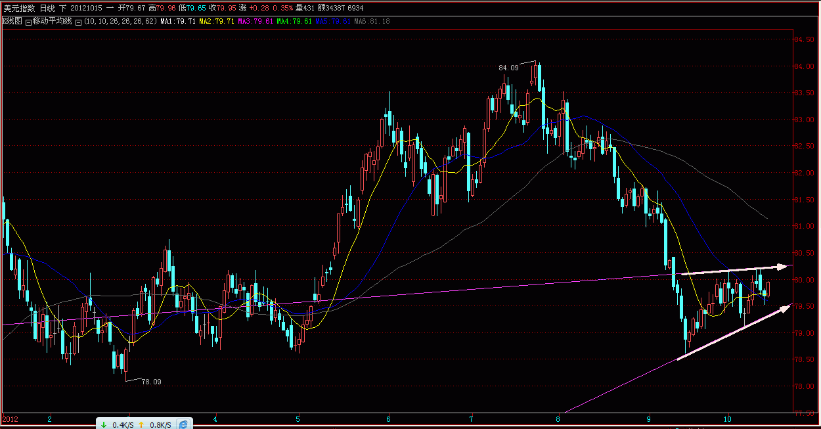Click the low price 低79.65

click(192, 8)
